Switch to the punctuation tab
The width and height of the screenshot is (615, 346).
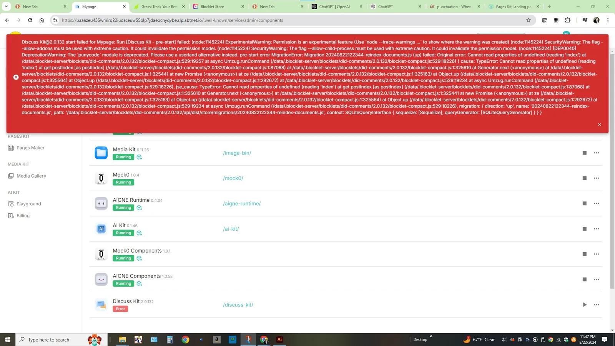[x=455, y=7]
